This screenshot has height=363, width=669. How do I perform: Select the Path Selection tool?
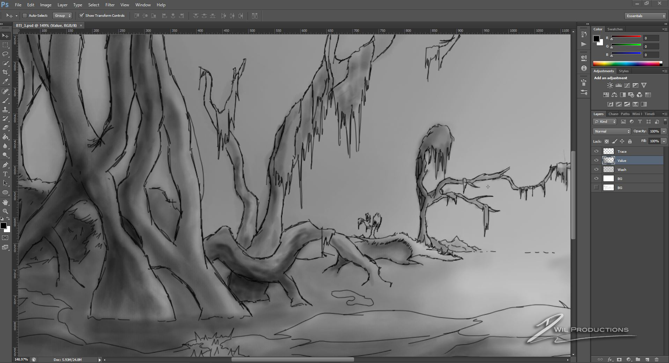[x=6, y=183]
